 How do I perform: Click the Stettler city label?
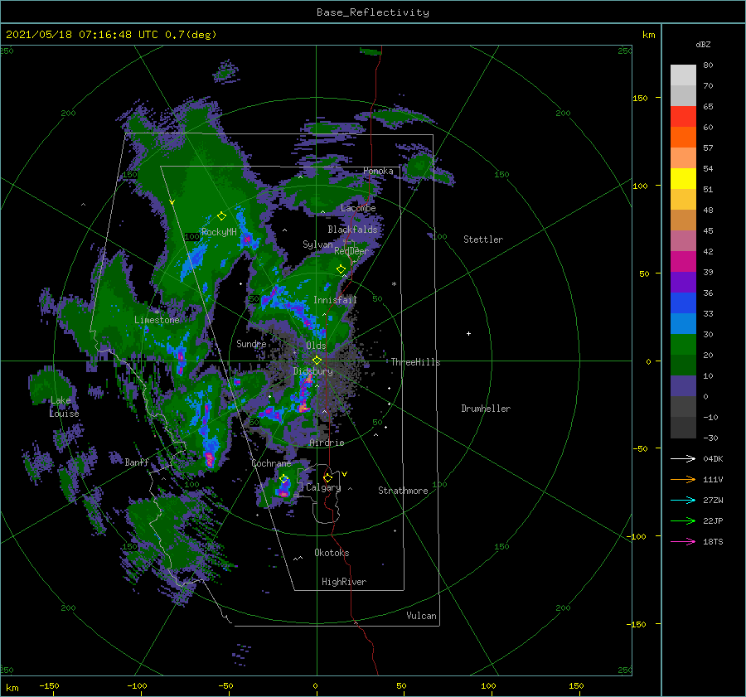coord(483,240)
